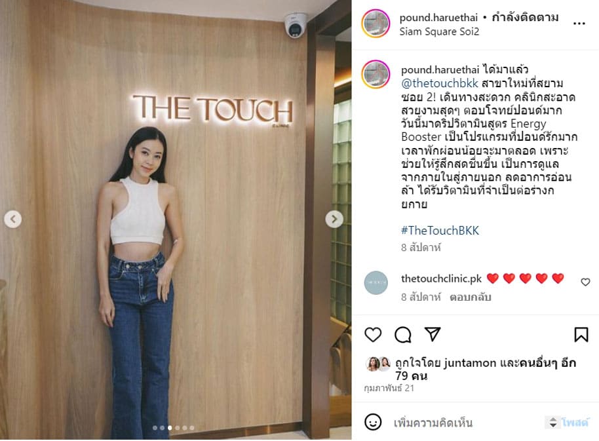This screenshot has width=599, height=441.
Task: Like the thetouchclinic.pk comment heart
Action: click(585, 282)
